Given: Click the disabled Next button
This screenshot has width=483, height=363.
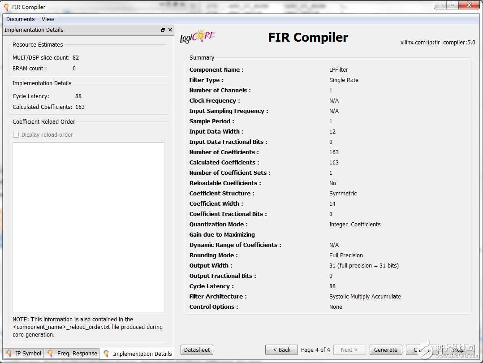Looking at the screenshot, I should [x=349, y=350].
